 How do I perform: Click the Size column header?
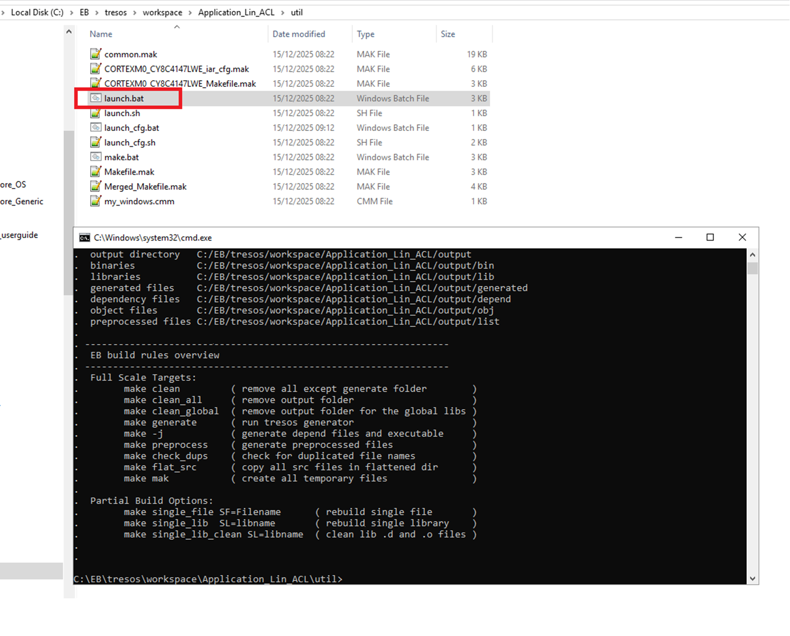[x=447, y=34]
